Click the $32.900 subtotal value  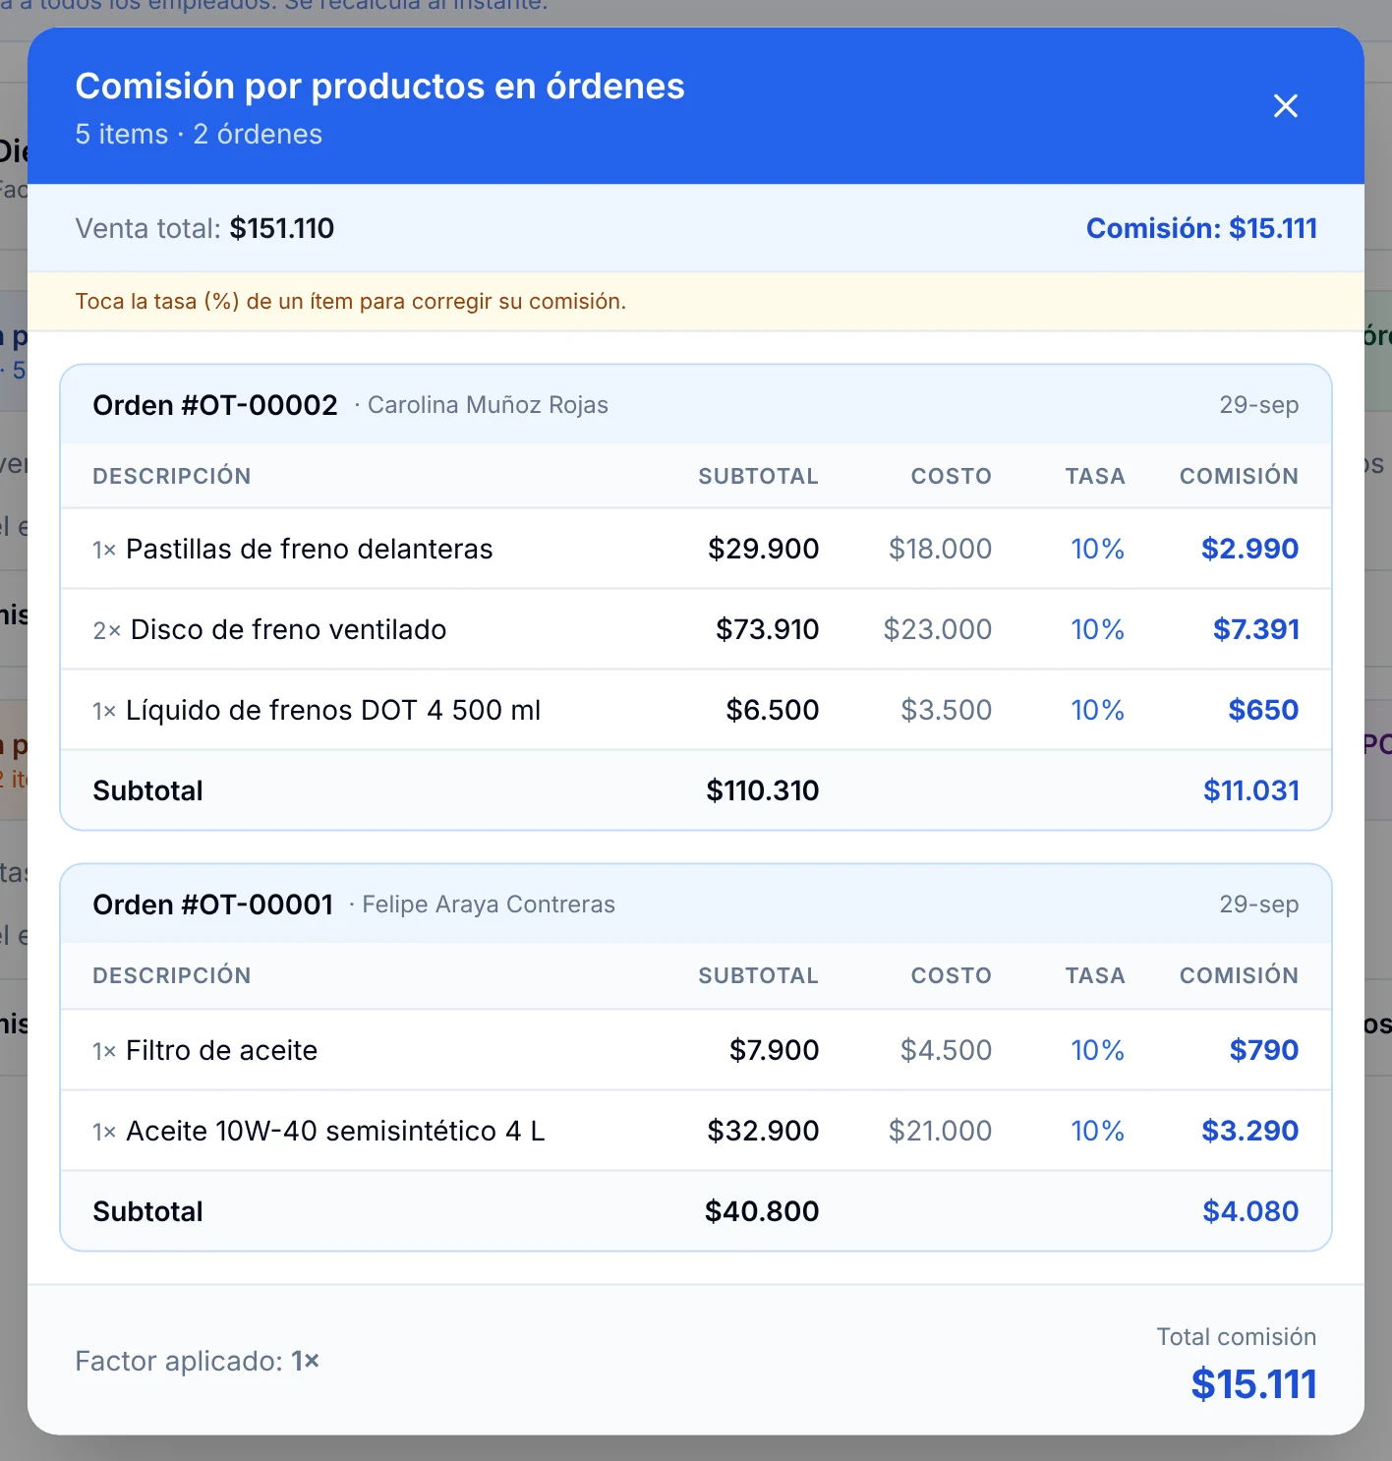coord(764,1131)
